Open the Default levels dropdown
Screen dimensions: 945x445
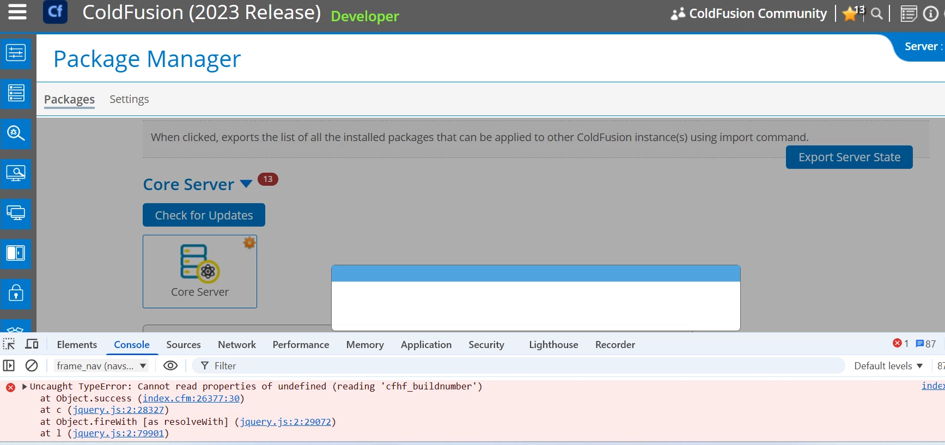click(888, 366)
